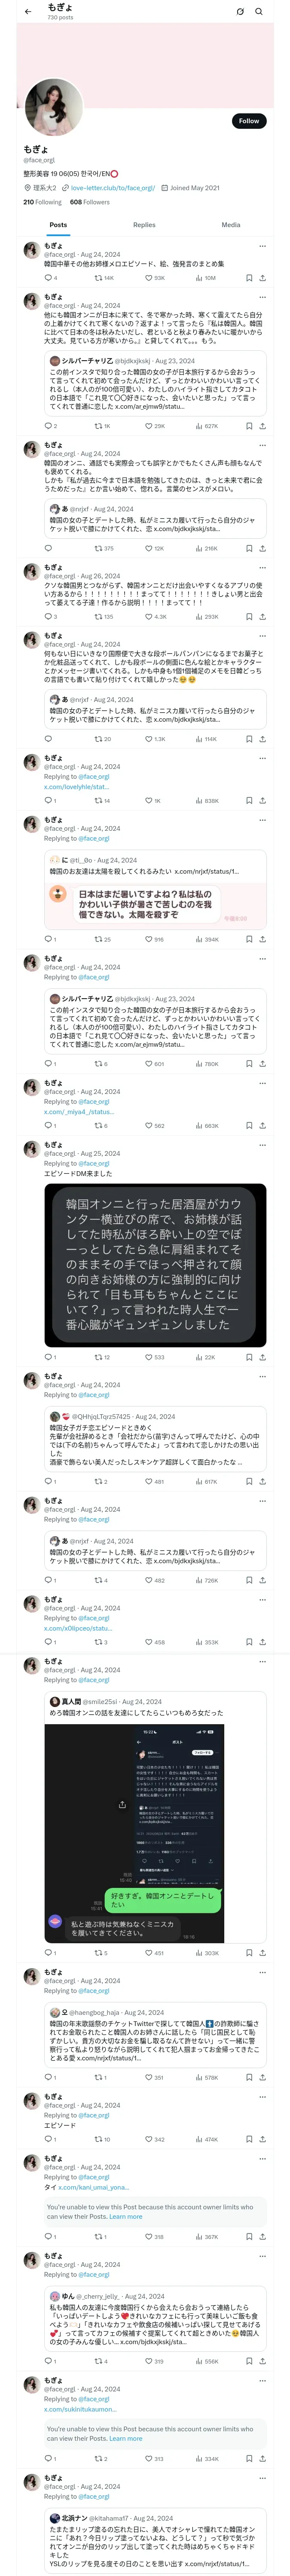Screen dimensions: 290x2576
Task: Open the quoted post by シルバーチャリ乙 from Aug 23
Action: coord(155,384)
